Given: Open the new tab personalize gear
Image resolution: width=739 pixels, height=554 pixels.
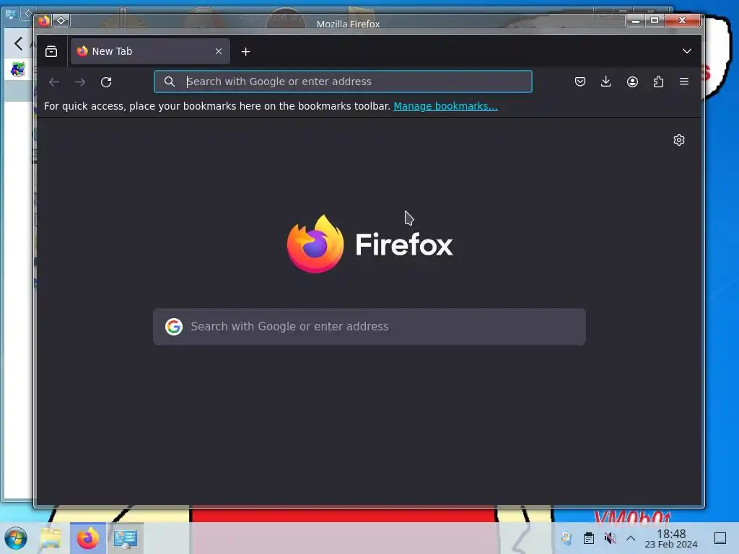Looking at the screenshot, I should [678, 140].
